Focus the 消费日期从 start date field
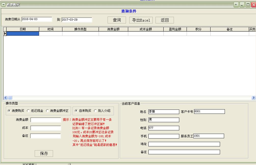 coord(37,19)
